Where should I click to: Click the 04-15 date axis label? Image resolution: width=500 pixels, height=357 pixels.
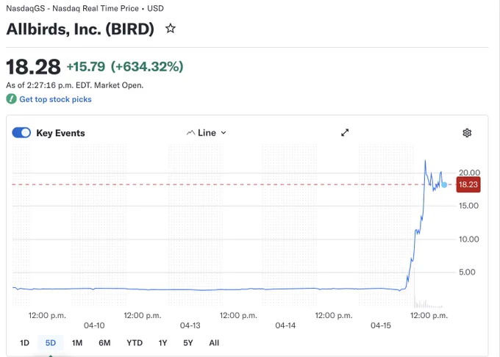coord(381,325)
